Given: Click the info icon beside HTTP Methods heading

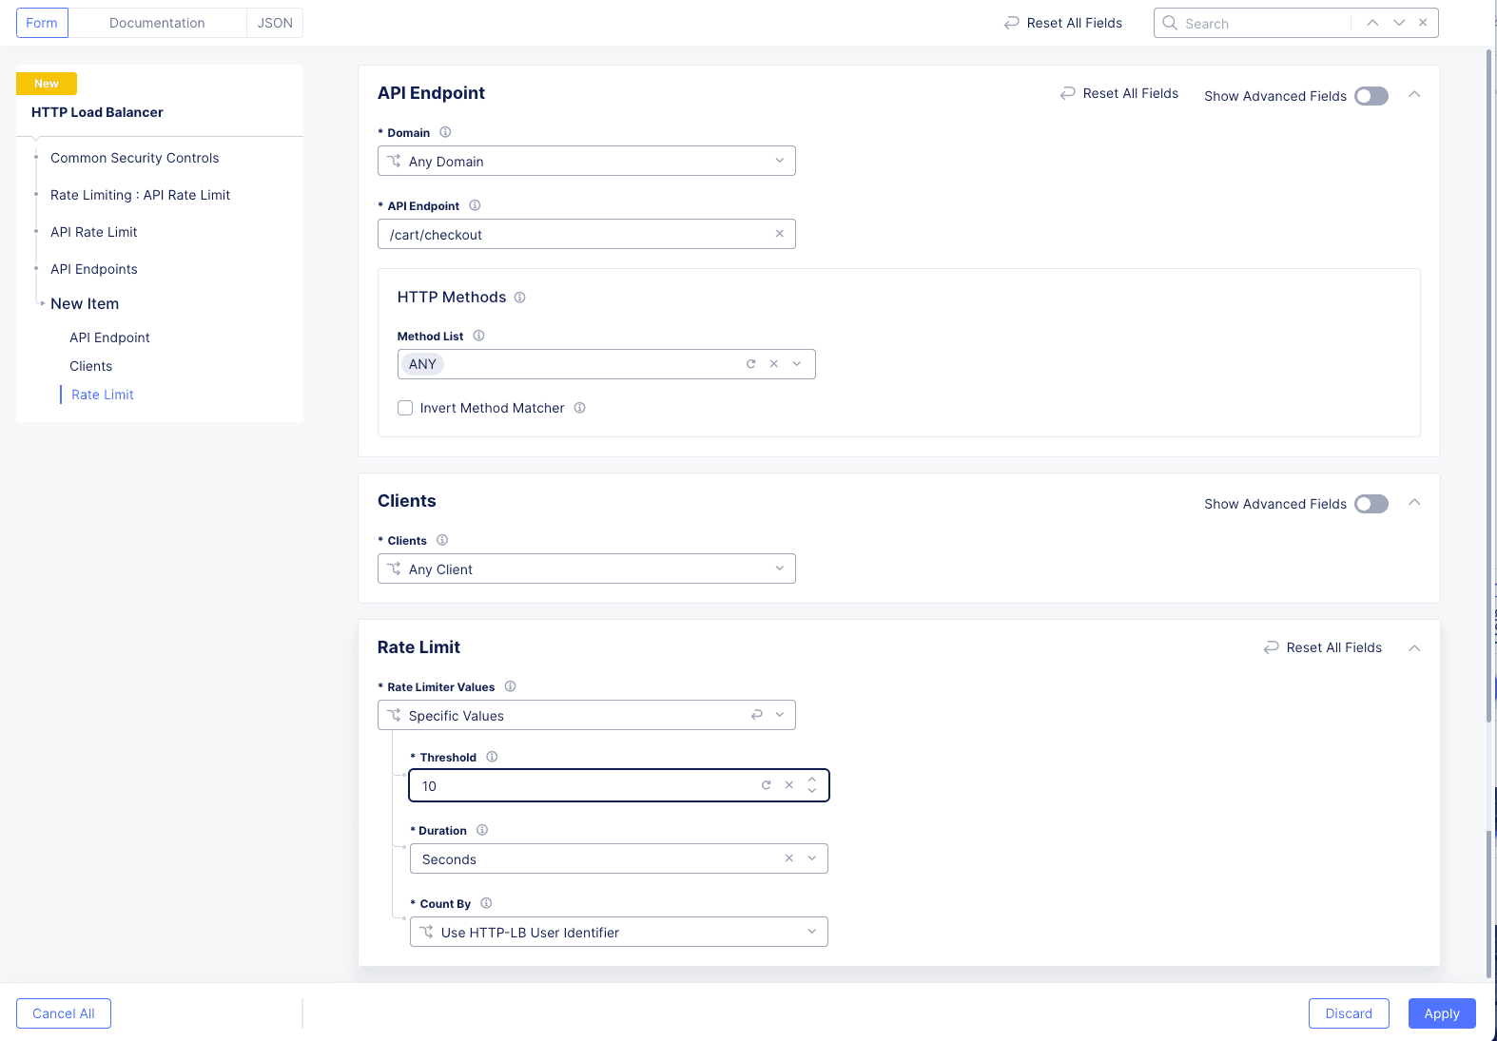Looking at the screenshot, I should (x=520, y=298).
